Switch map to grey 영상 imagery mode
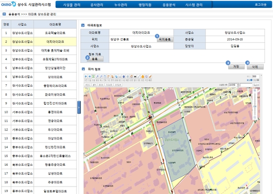The image size is (273, 194). point(256,80)
